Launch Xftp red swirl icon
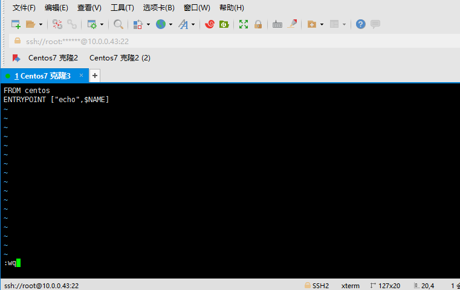This screenshot has height=290, width=460. (x=210, y=24)
